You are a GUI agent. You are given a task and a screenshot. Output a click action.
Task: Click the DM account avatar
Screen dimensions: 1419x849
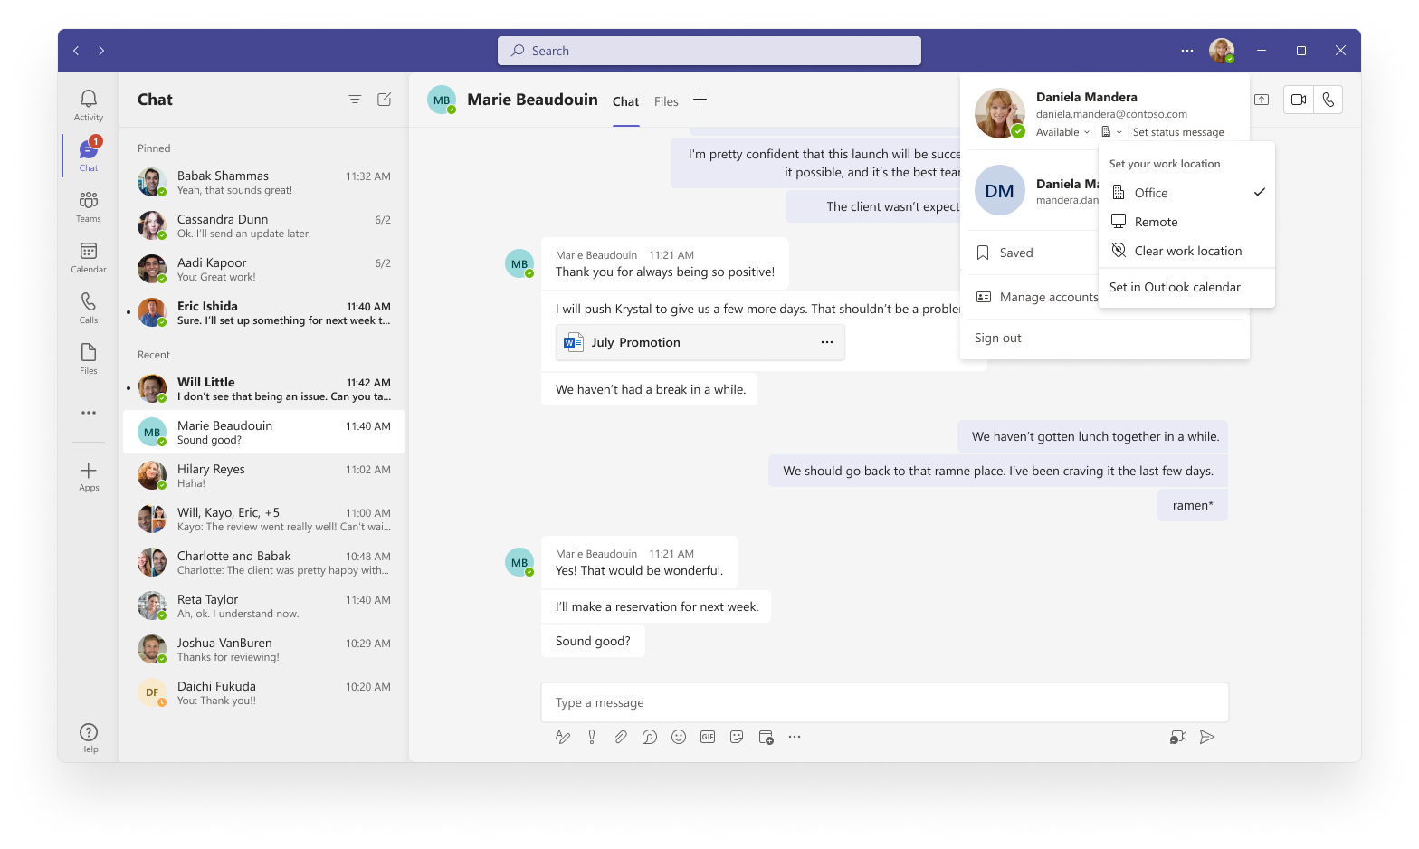(999, 190)
